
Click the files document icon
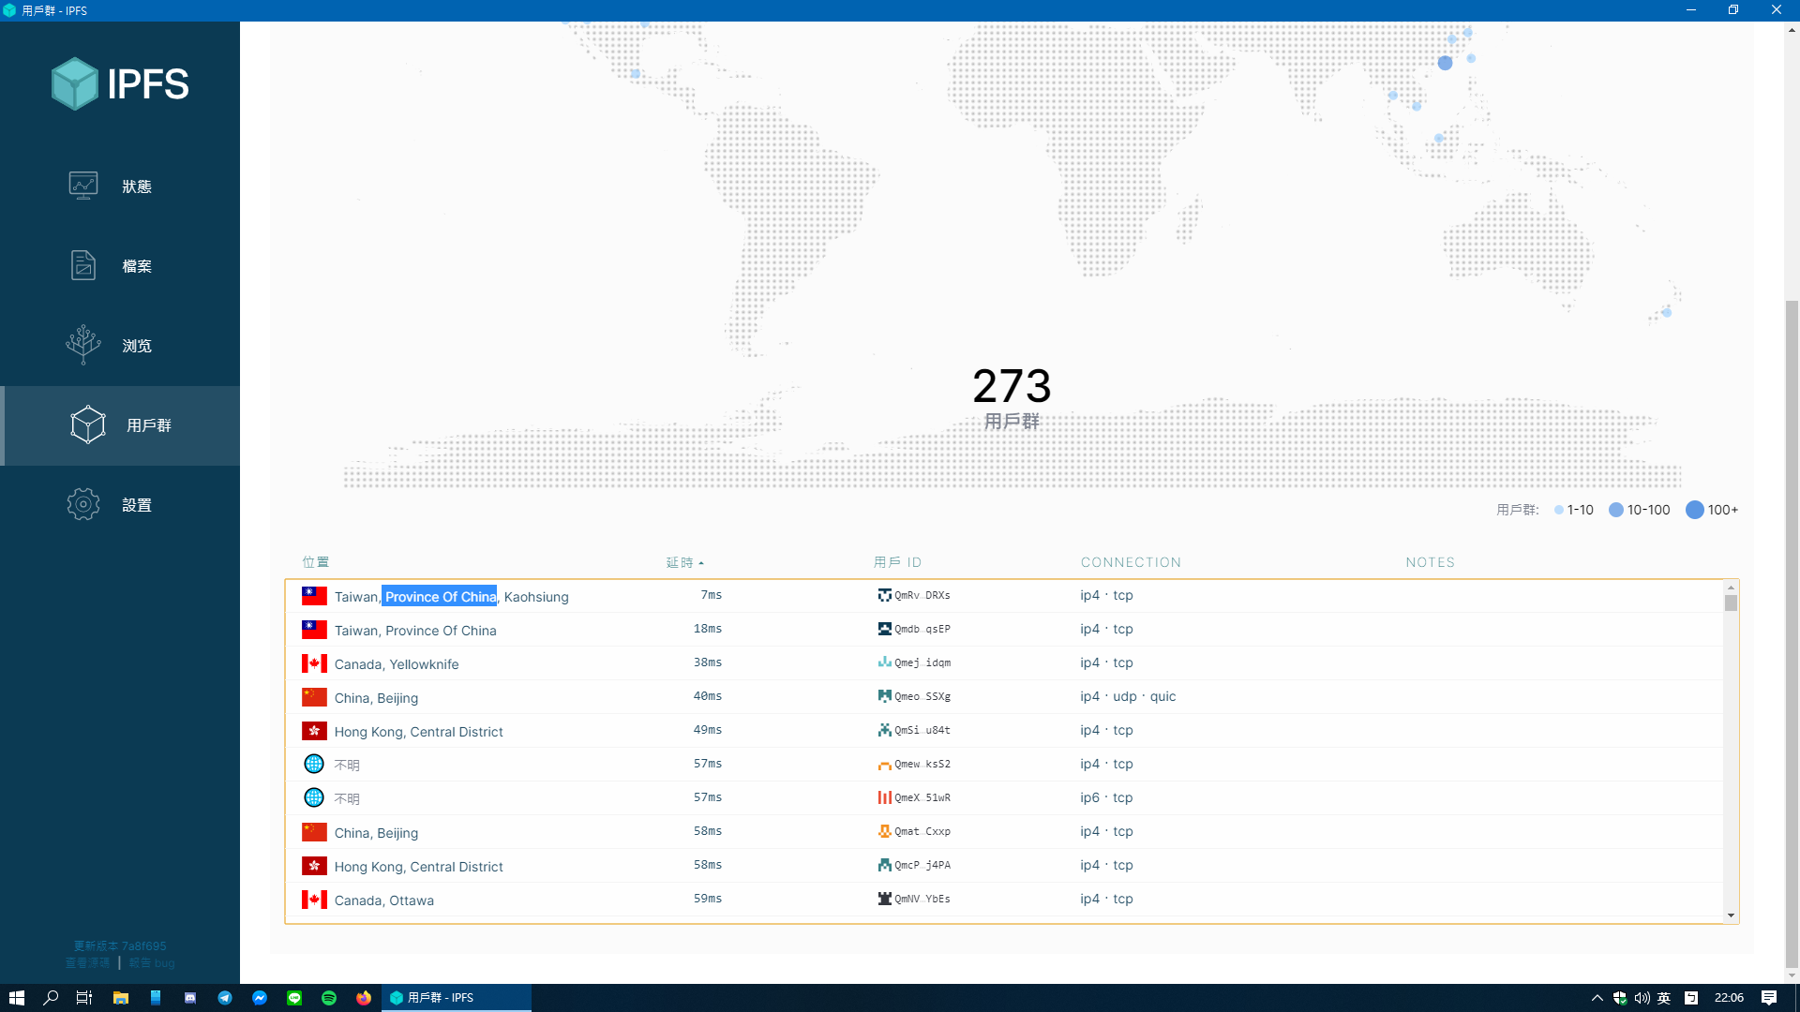point(83,265)
